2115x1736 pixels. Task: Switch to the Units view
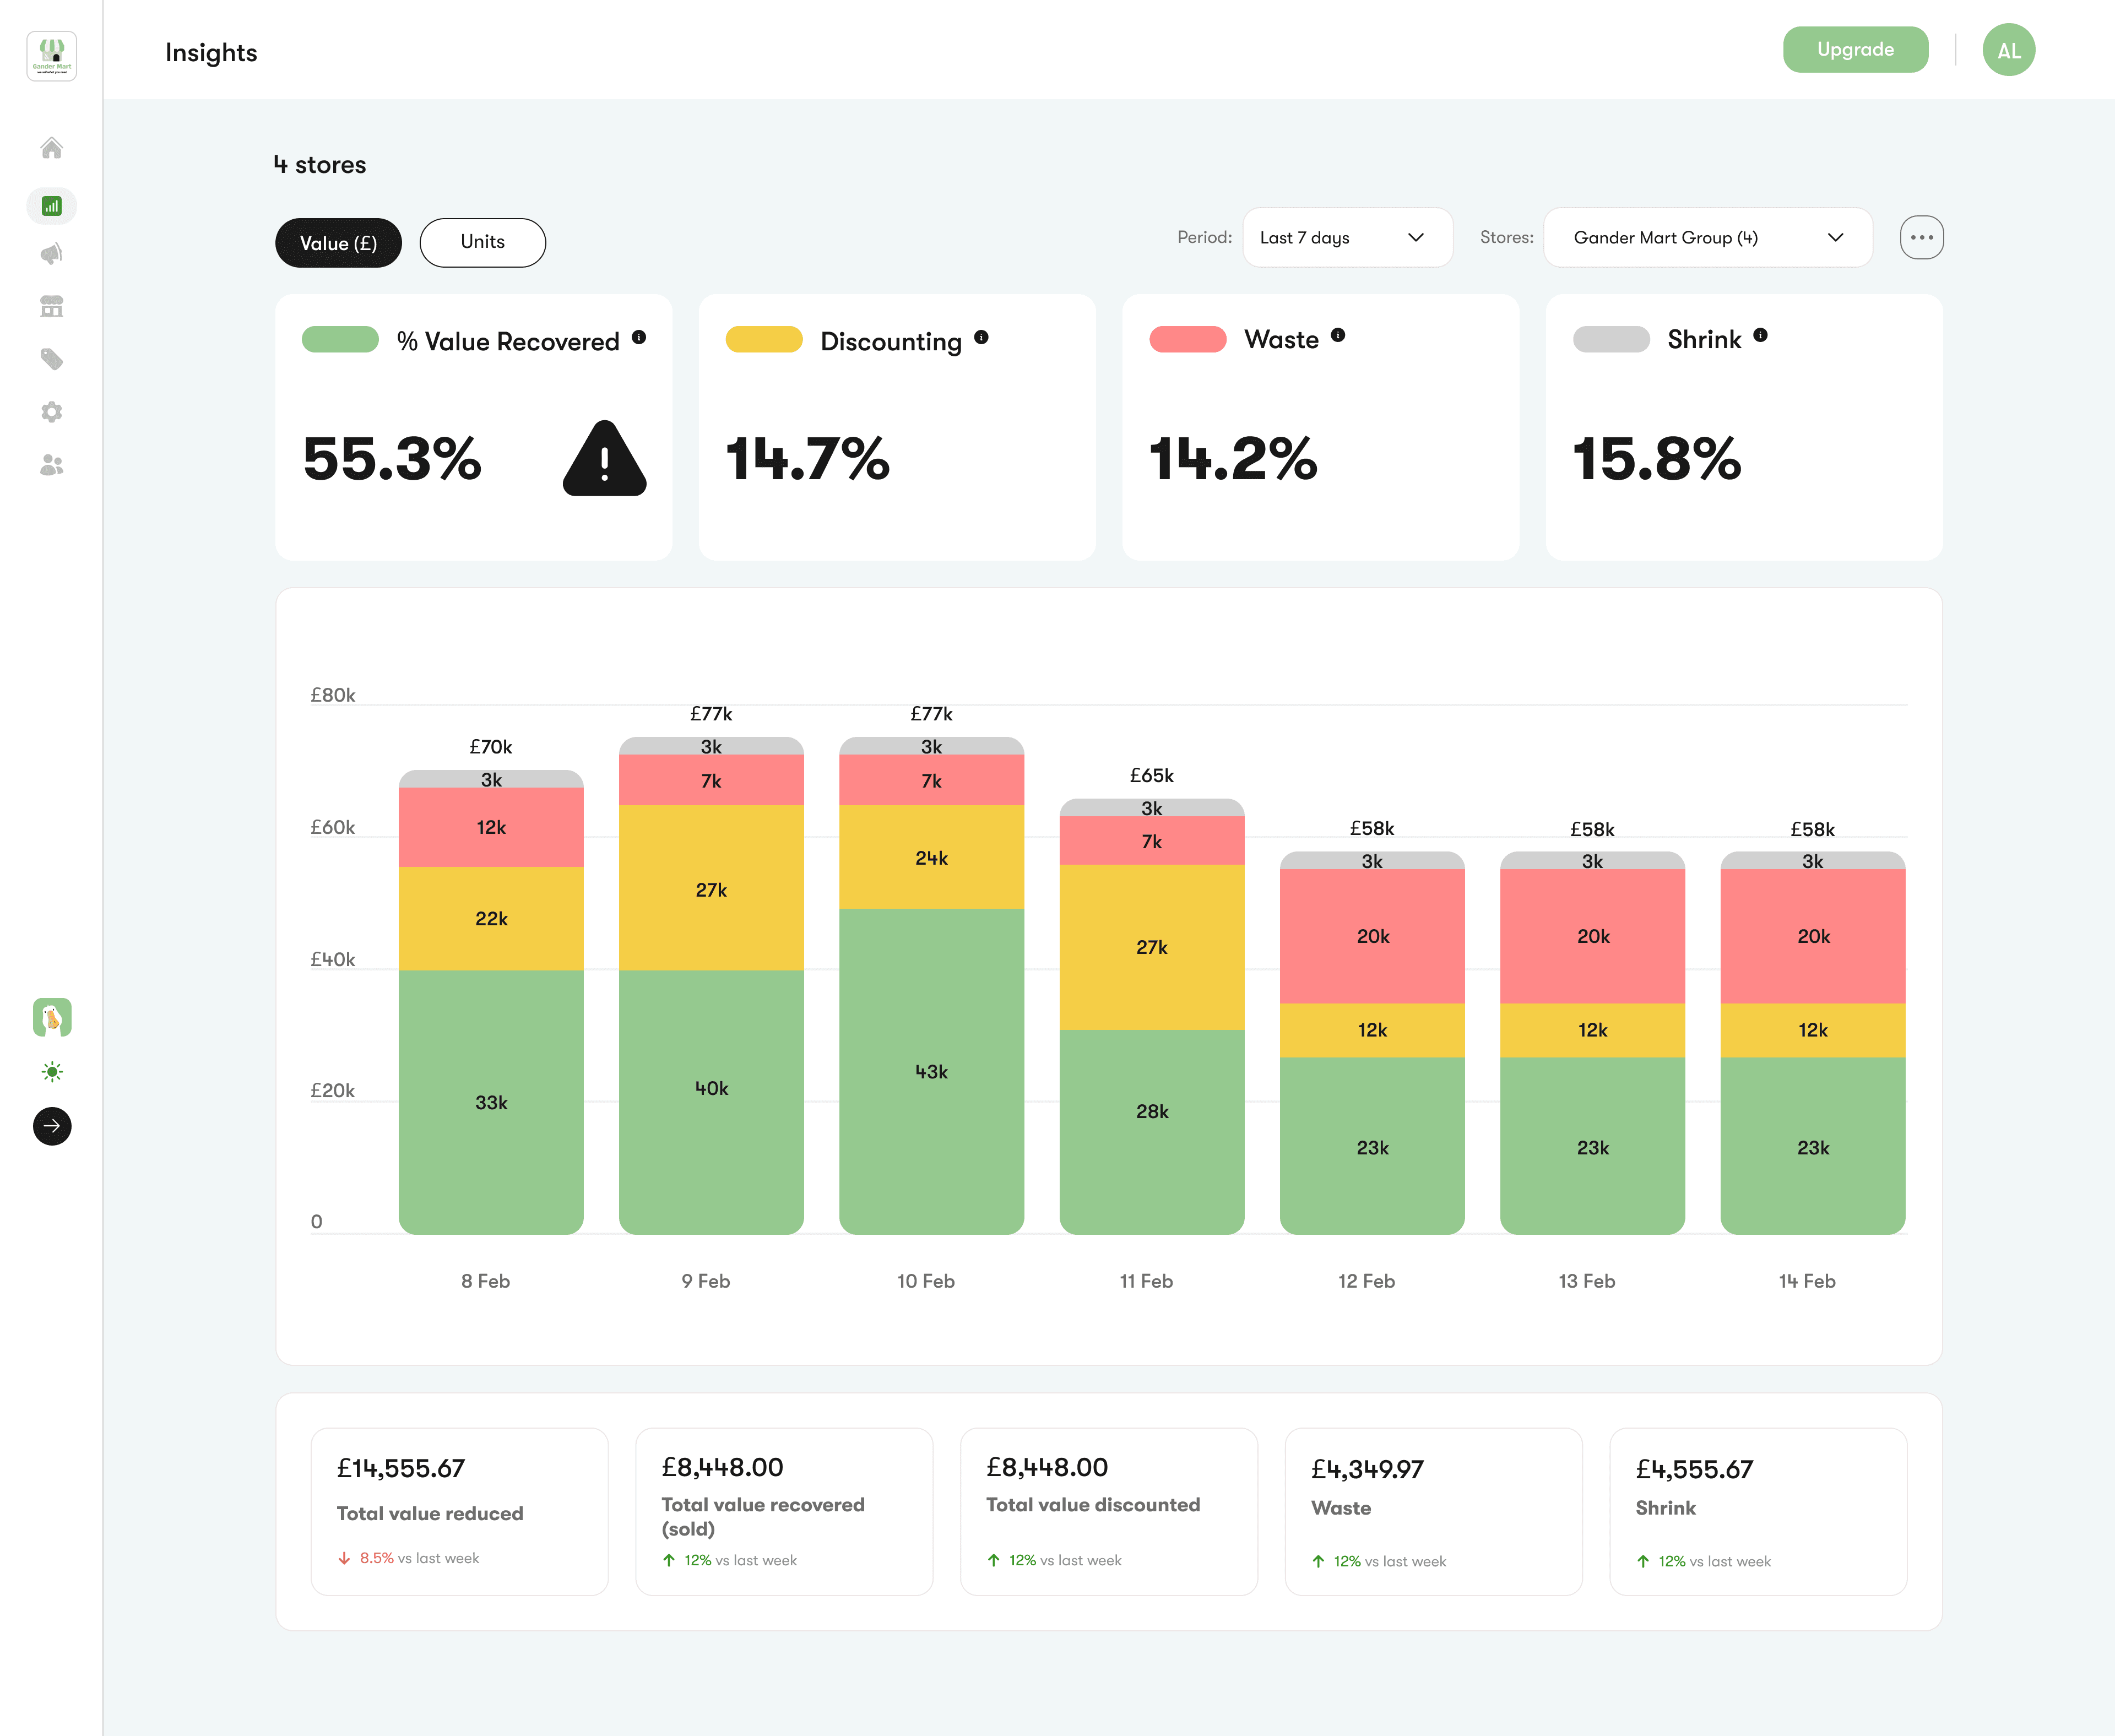click(x=483, y=243)
